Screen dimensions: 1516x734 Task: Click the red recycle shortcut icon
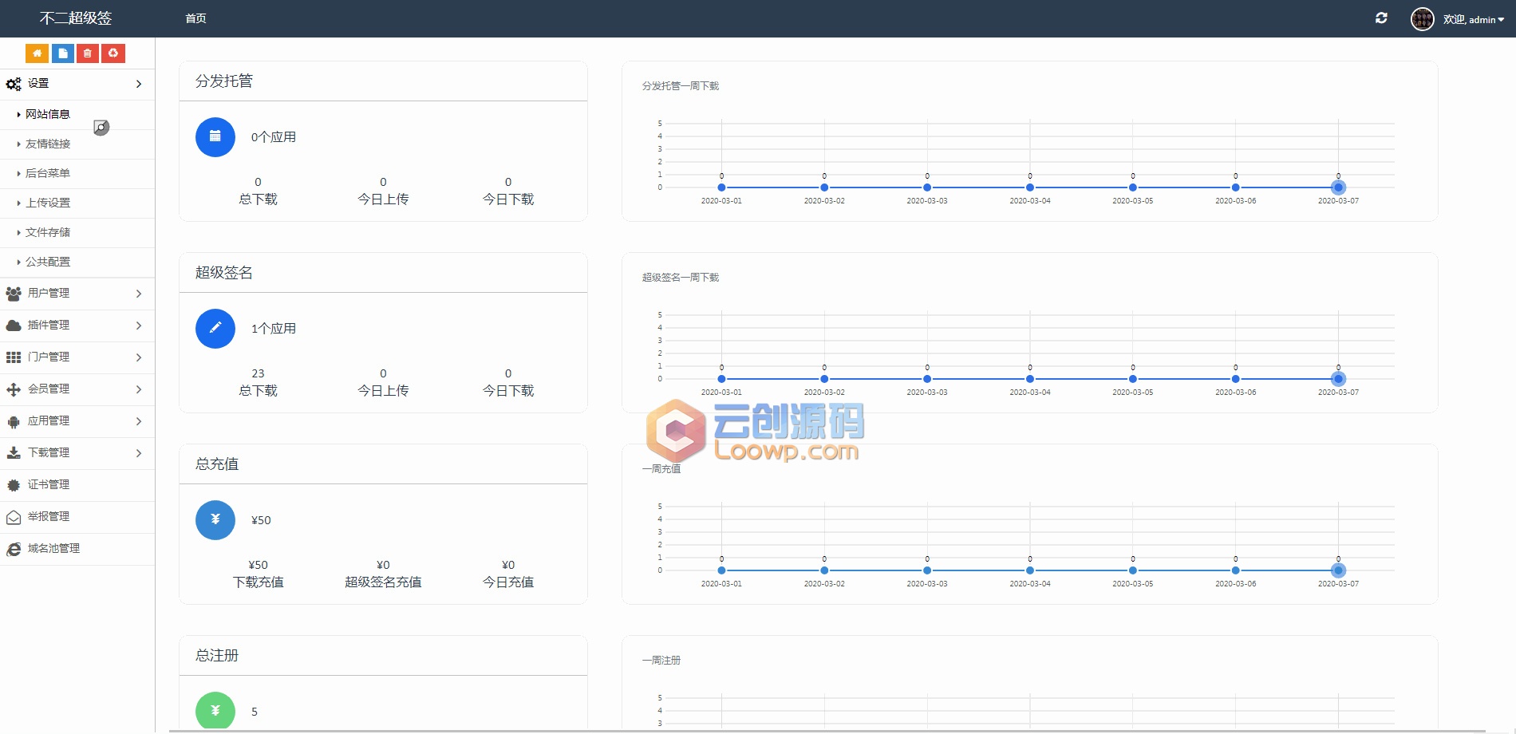(113, 53)
